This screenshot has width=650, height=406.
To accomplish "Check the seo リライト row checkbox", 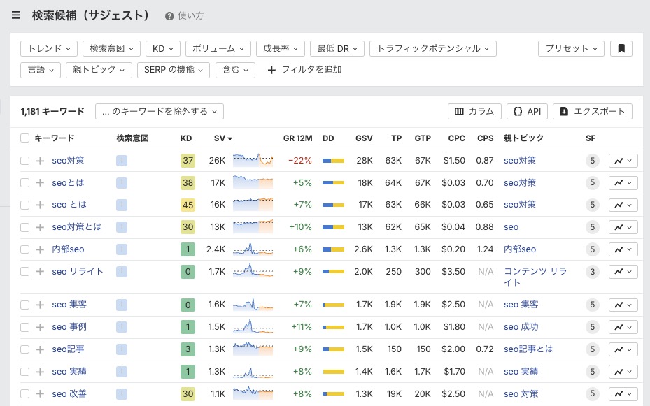I will [24, 272].
